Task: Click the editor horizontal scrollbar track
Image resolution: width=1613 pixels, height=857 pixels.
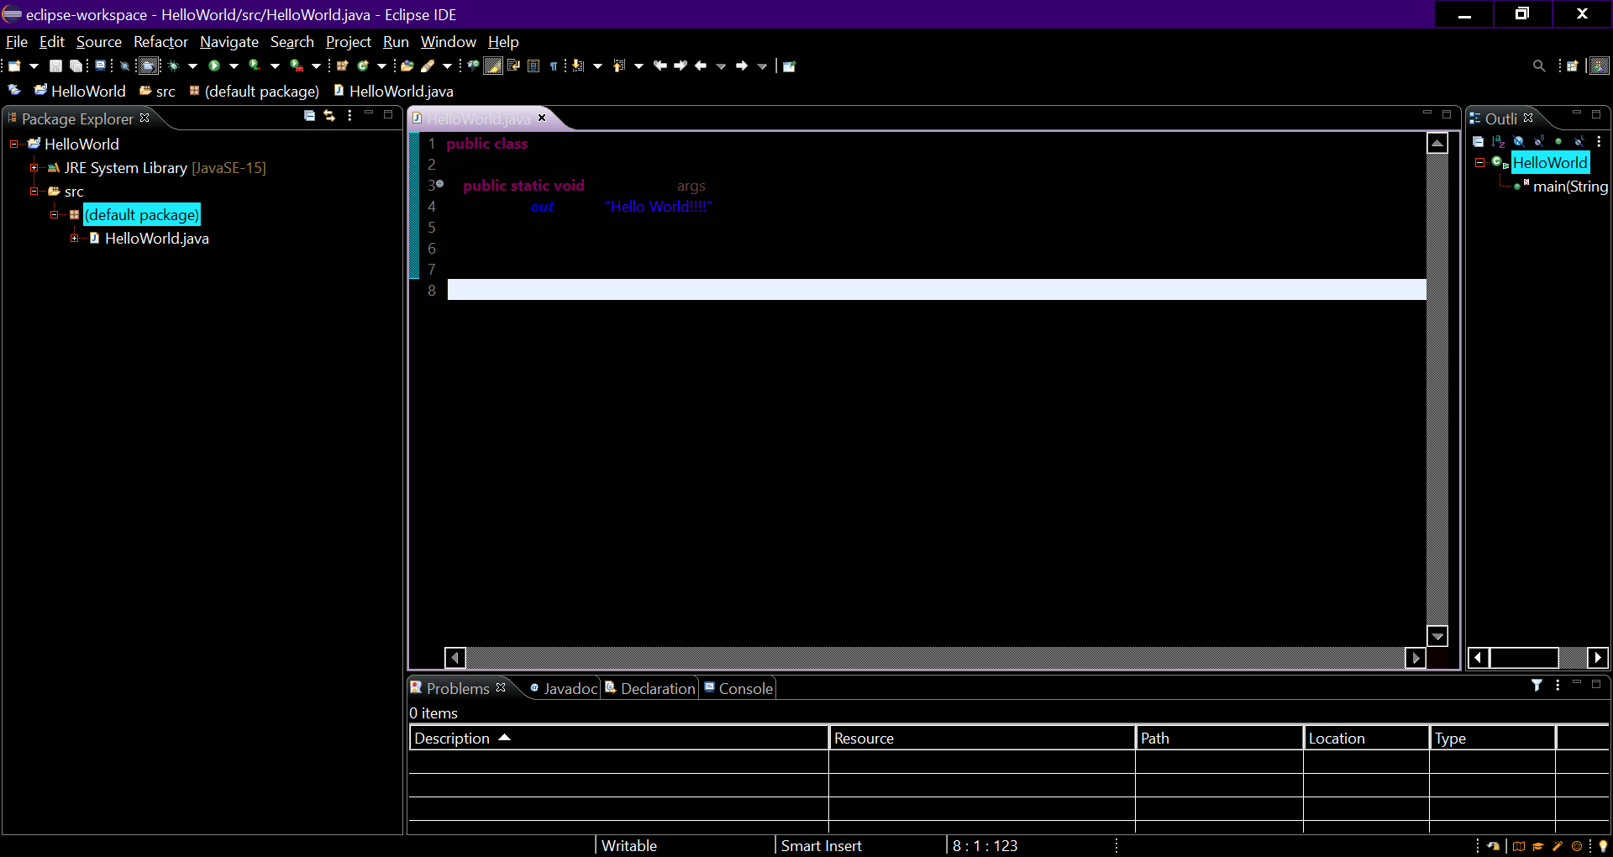Action: point(934,657)
